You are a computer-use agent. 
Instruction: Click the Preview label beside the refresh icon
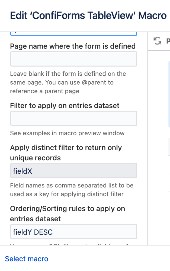[x=168, y=41]
